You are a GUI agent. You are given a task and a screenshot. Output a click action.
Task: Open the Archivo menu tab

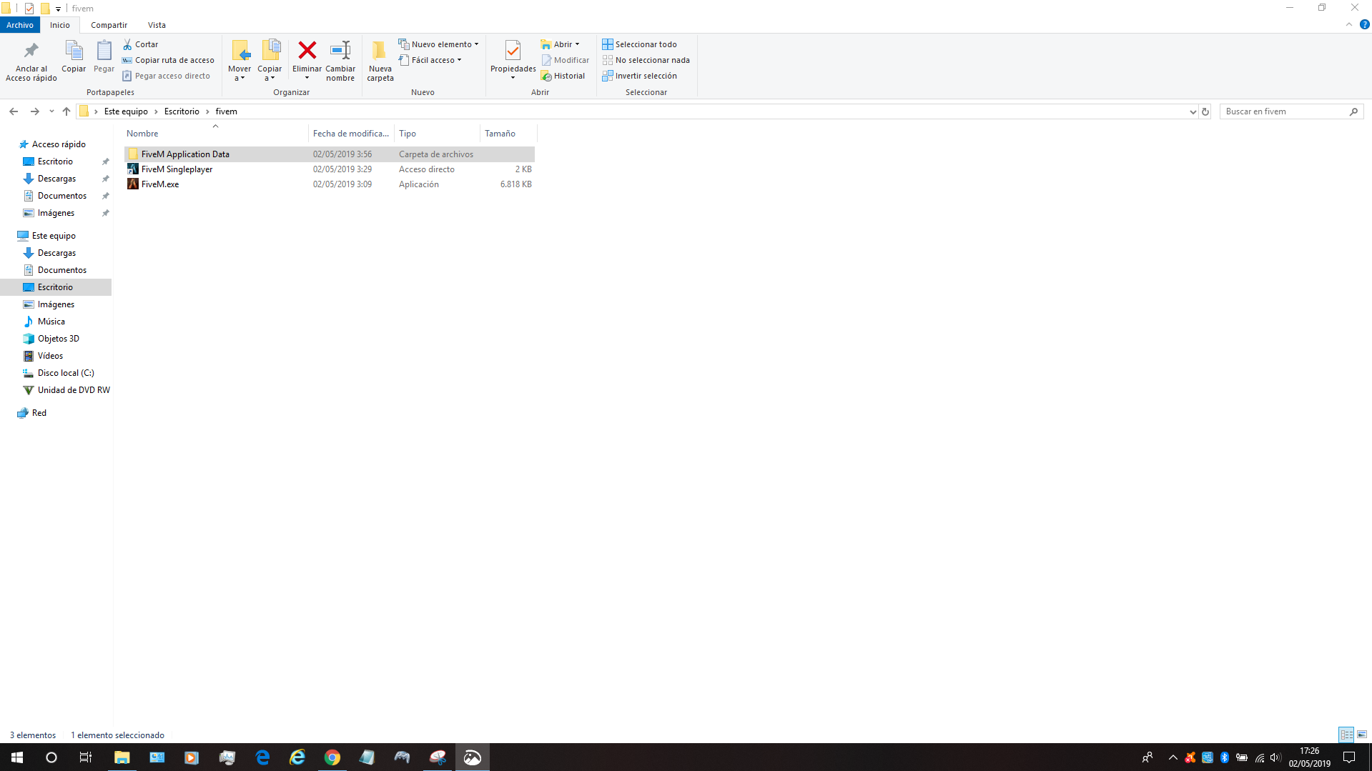tap(20, 25)
